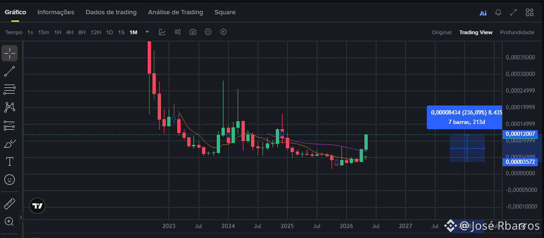Set interval to 1H
The image size is (544, 238).
58,32
